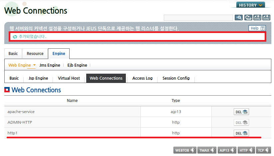Add a TMAX connection
The width and height of the screenshot is (274, 156).
207,150
